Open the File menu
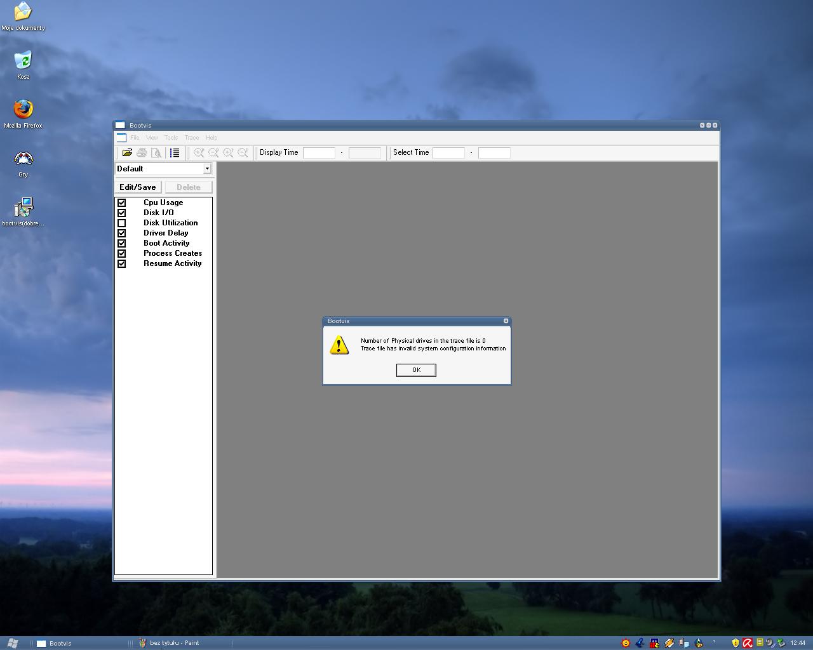Screen dimensions: 813x650 coord(135,138)
